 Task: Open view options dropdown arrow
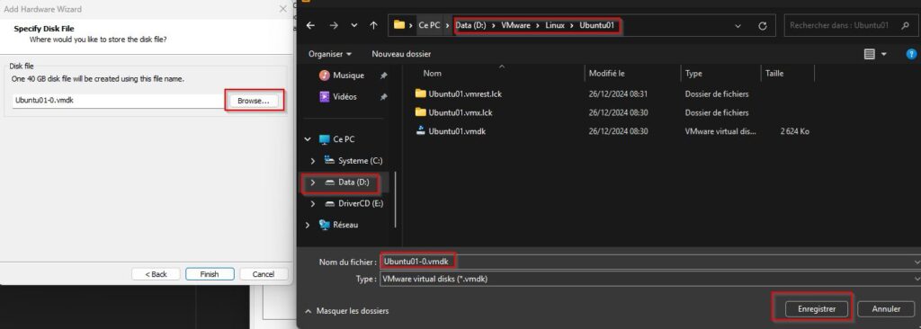point(883,54)
